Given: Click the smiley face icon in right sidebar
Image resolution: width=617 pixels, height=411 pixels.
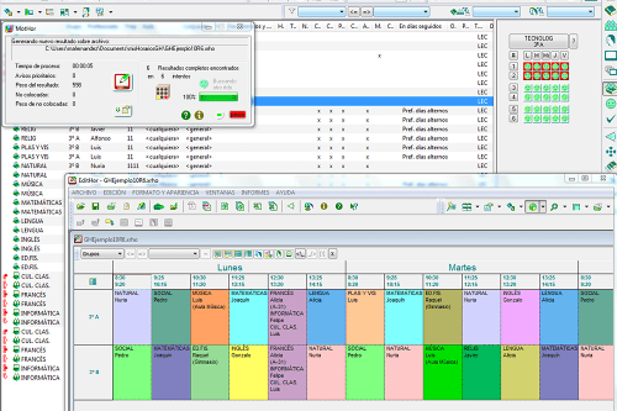Looking at the screenshot, I should (610, 104).
